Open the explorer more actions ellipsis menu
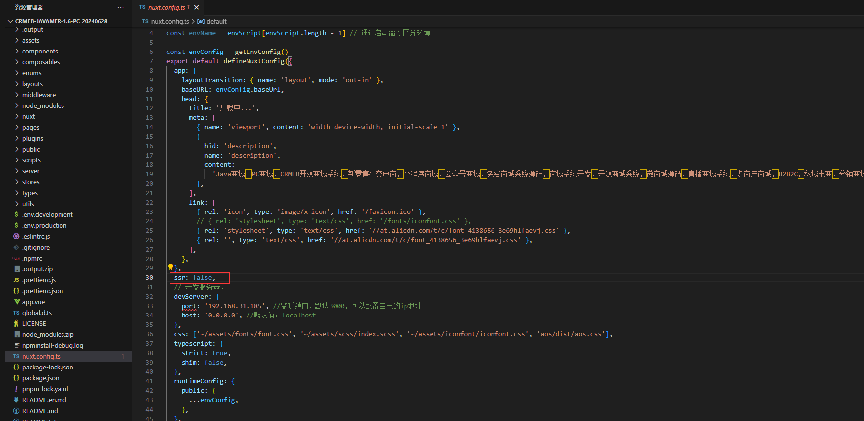This screenshot has width=864, height=421. pos(121,7)
